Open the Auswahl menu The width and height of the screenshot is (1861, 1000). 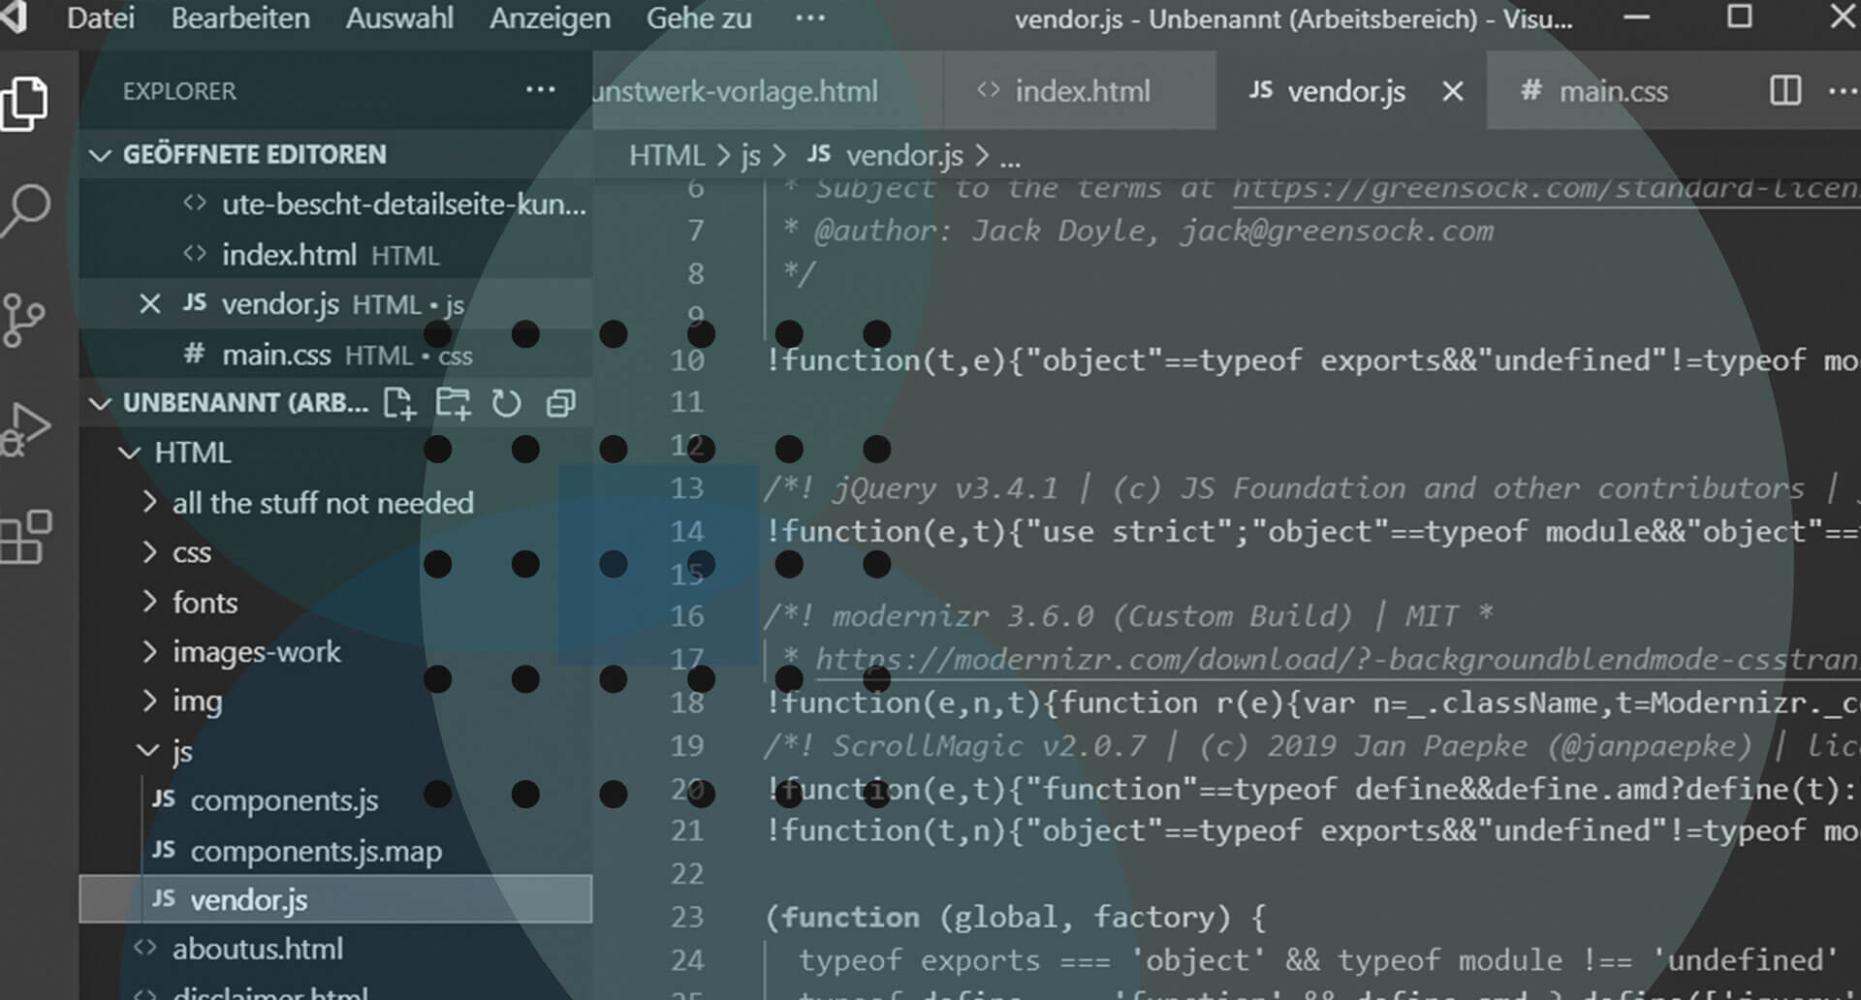click(x=399, y=17)
